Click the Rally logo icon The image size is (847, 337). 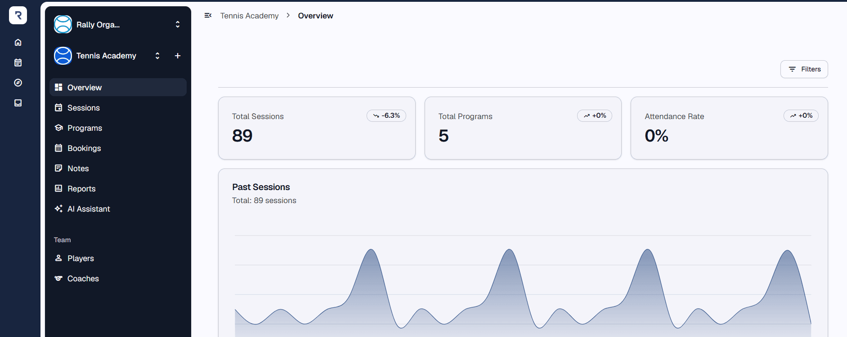click(18, 15)
